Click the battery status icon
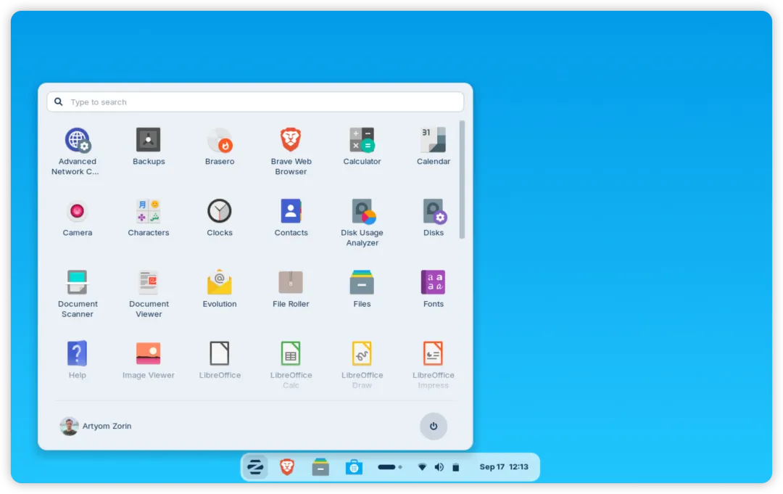The image size is (783, 494). click(456, 467)
